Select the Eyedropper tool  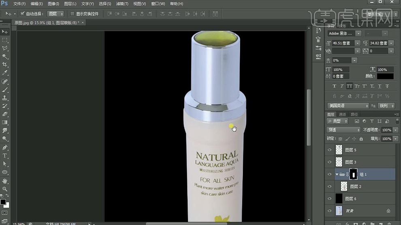pyautogui.click(x=4, y=73)
